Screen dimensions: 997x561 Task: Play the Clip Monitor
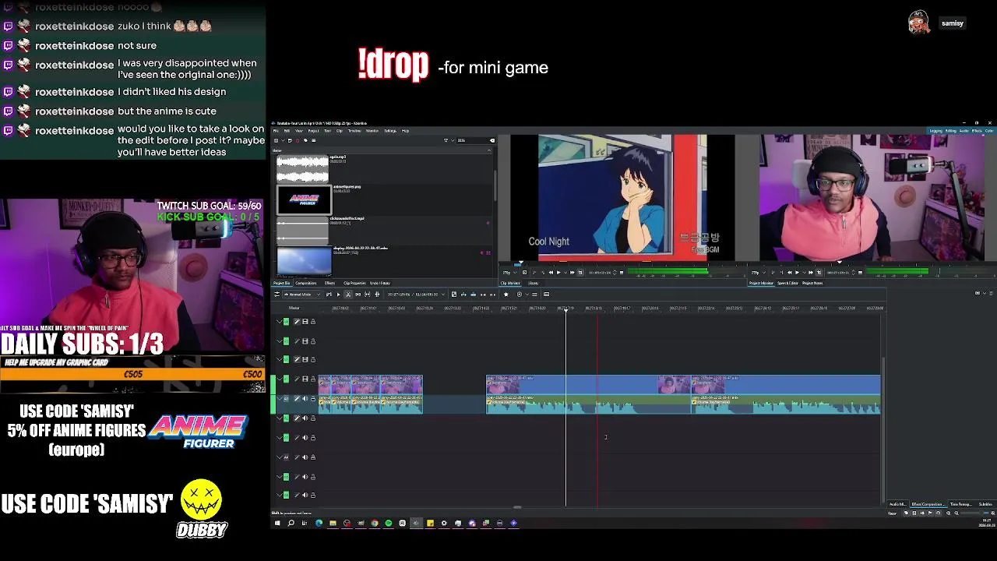click(x=558, y=272)
